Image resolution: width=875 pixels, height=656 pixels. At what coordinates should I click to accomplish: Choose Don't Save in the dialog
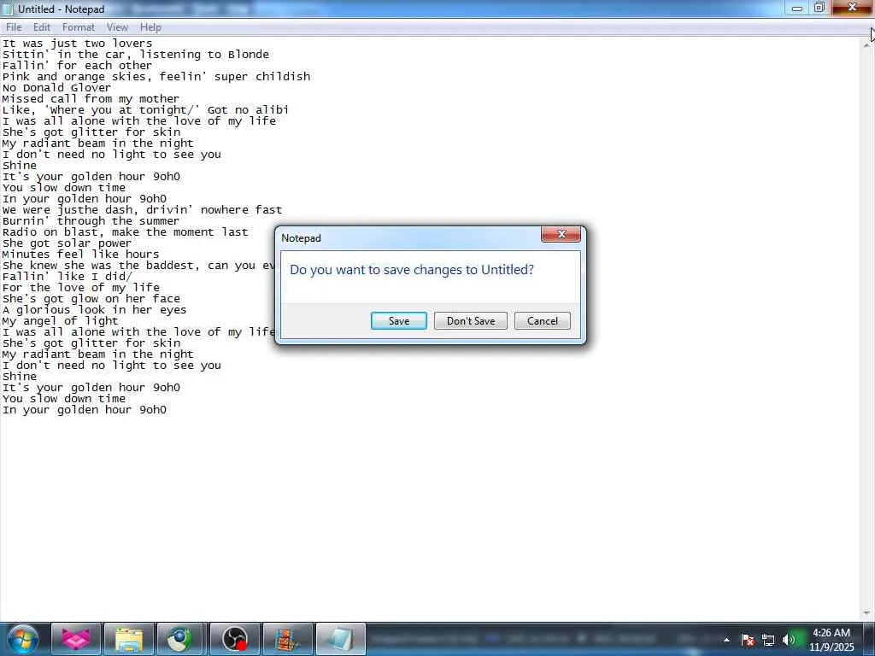(471, 321)
